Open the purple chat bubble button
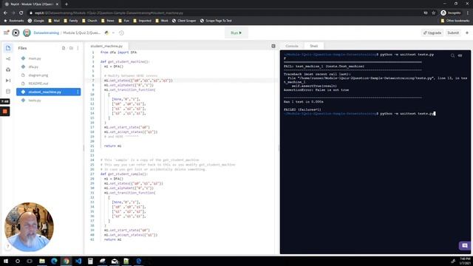This screenshot has width=473, height=266. click(x=465, y=245)
